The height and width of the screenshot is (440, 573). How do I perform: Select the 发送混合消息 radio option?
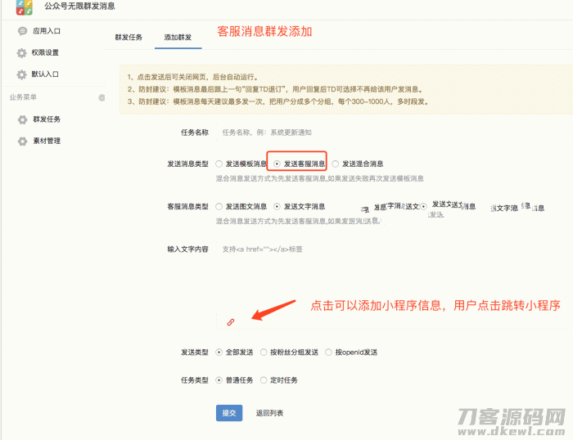click(335, 164)
